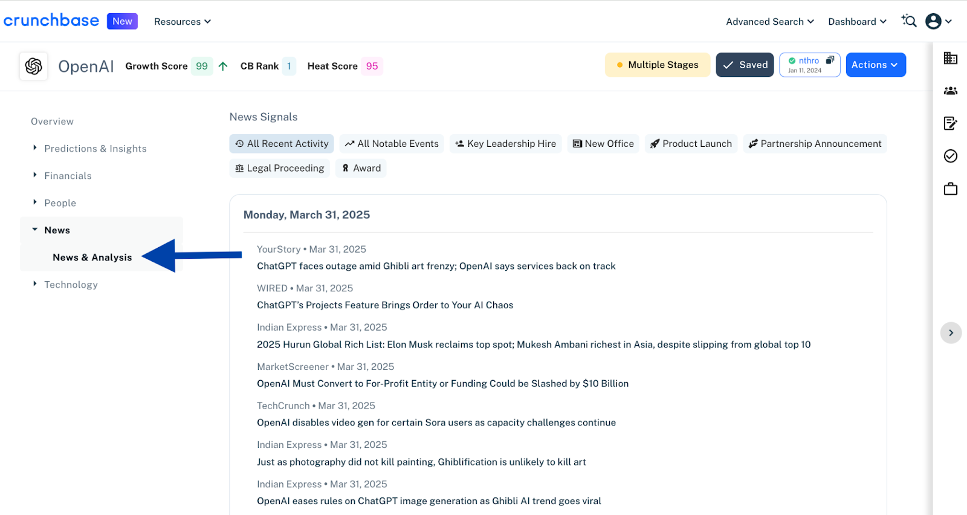Click the OpenAI company logo
The image size is (967, 515).
click(34, 66)
